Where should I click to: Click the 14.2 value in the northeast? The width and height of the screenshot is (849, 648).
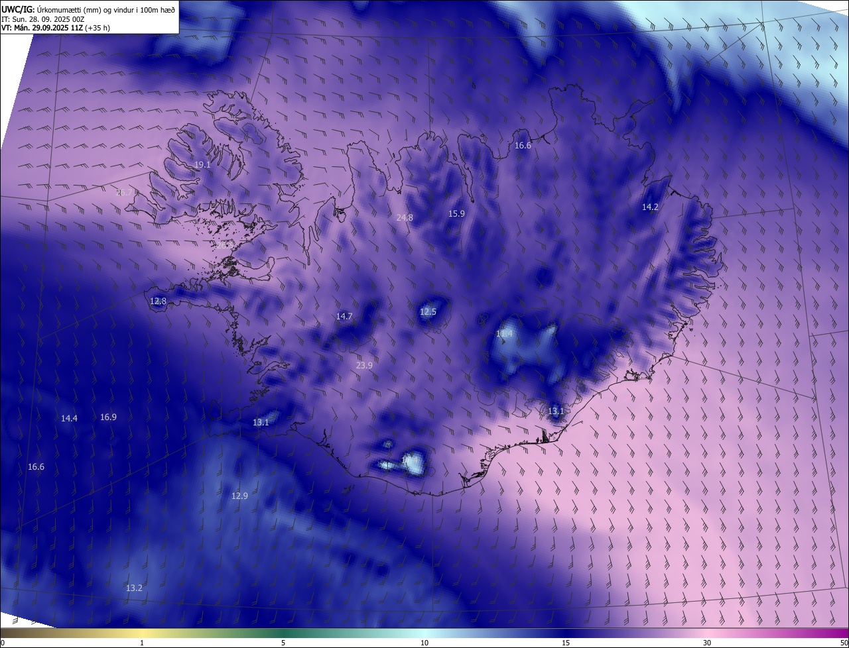pos(650,207)
